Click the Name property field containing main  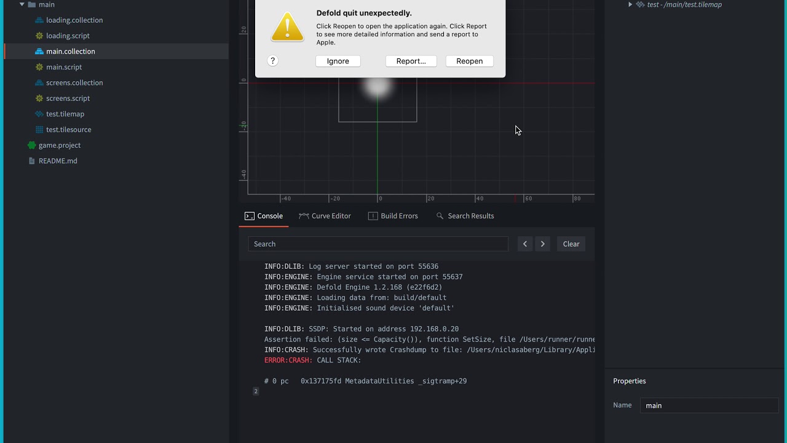[710, 405]
